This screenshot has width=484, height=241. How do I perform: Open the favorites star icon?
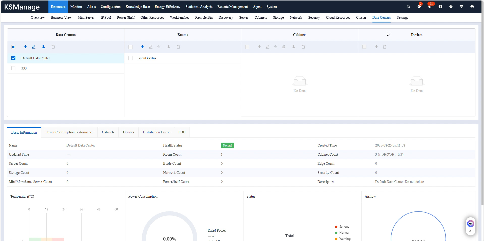(451, 7)
